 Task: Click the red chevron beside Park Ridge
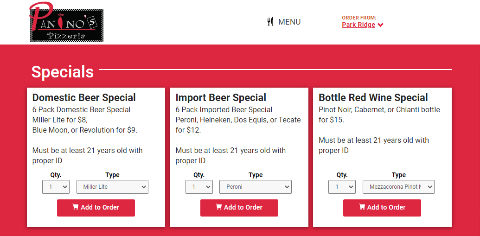pyautogui.click(x=381, y=25)
